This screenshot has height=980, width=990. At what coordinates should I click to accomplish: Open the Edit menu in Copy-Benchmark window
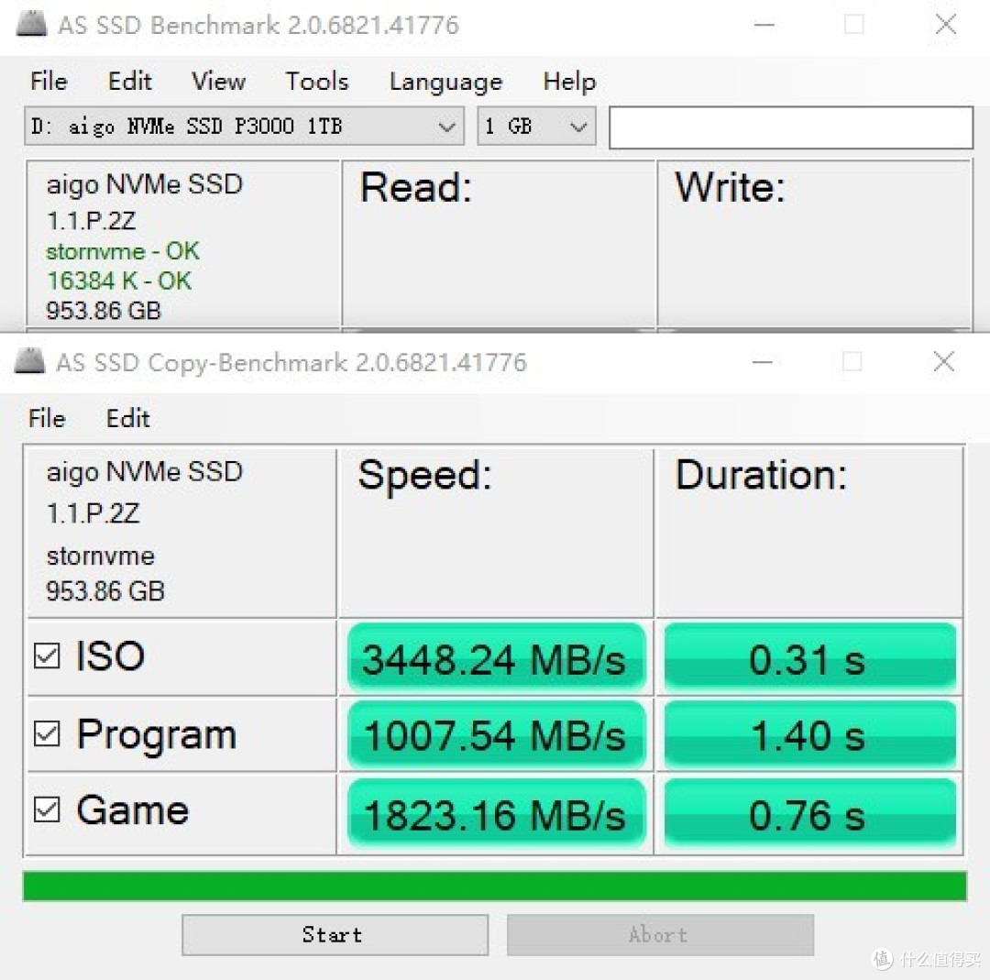point(128,419)
